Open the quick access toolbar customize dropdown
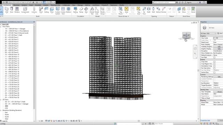This screenshot has height=125, width=223. pos(55,2)
